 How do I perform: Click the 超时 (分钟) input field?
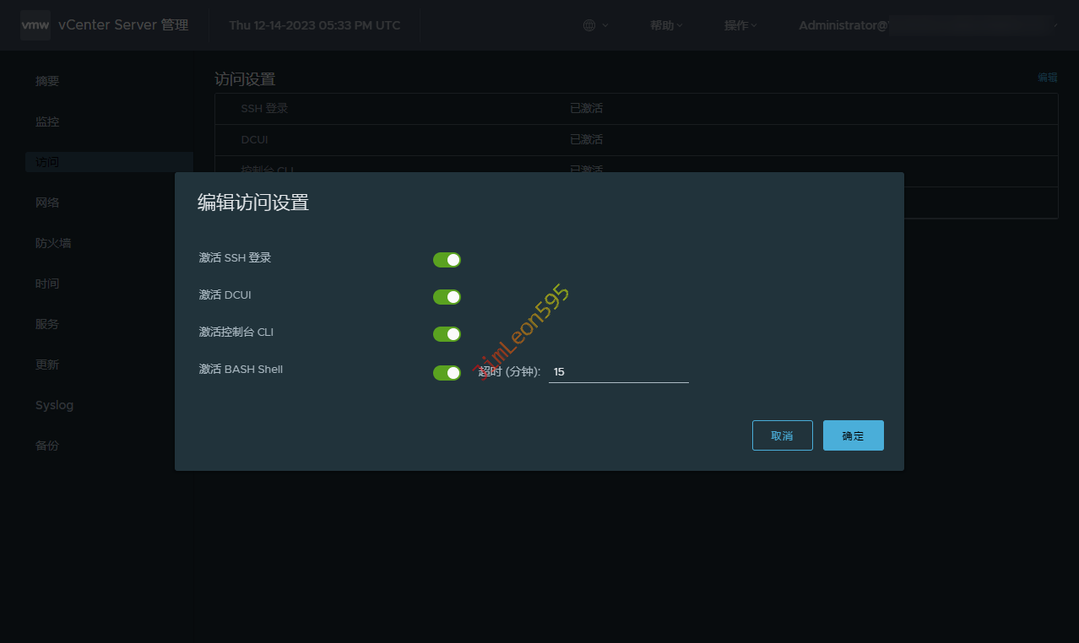(x=618, y=372)
